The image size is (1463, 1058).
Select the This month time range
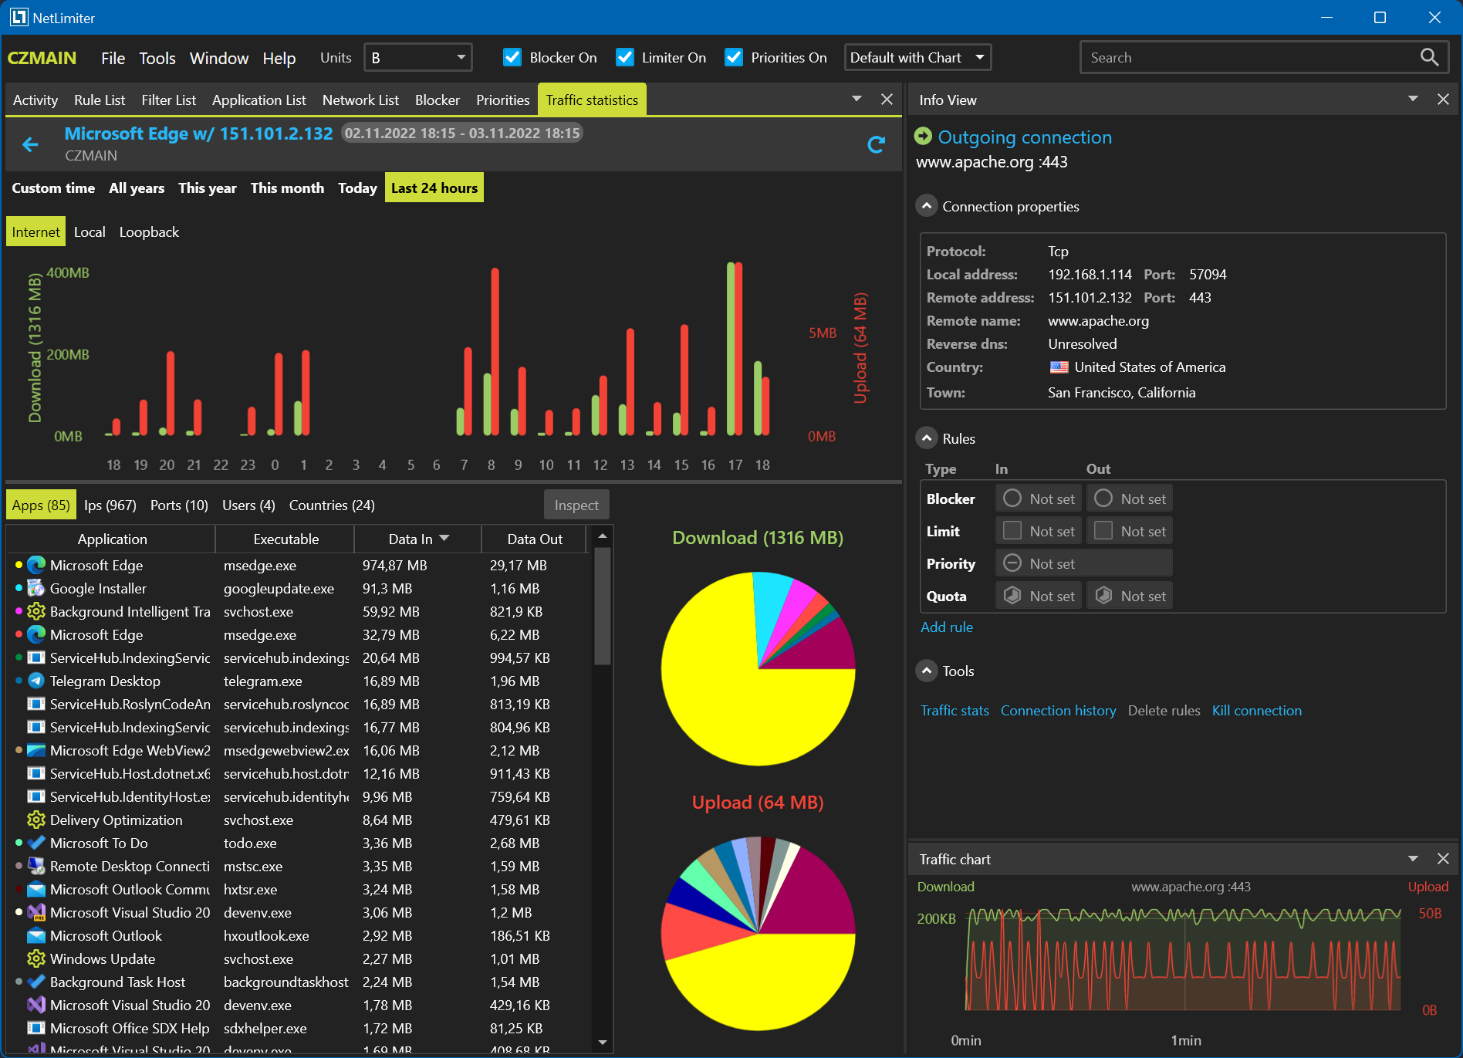(x=287, y=188)
